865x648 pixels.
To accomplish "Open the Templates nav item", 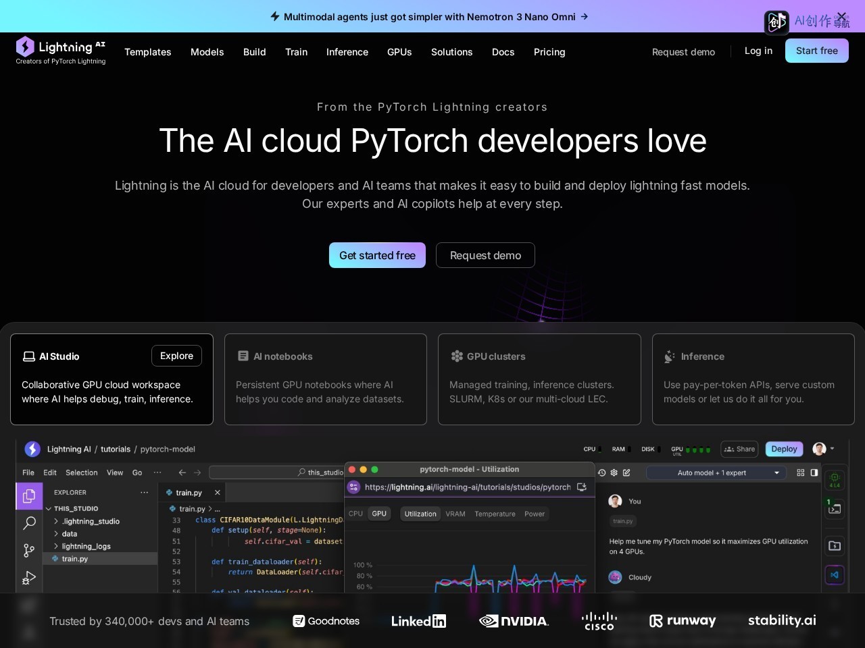I will (x=148, y=52).
